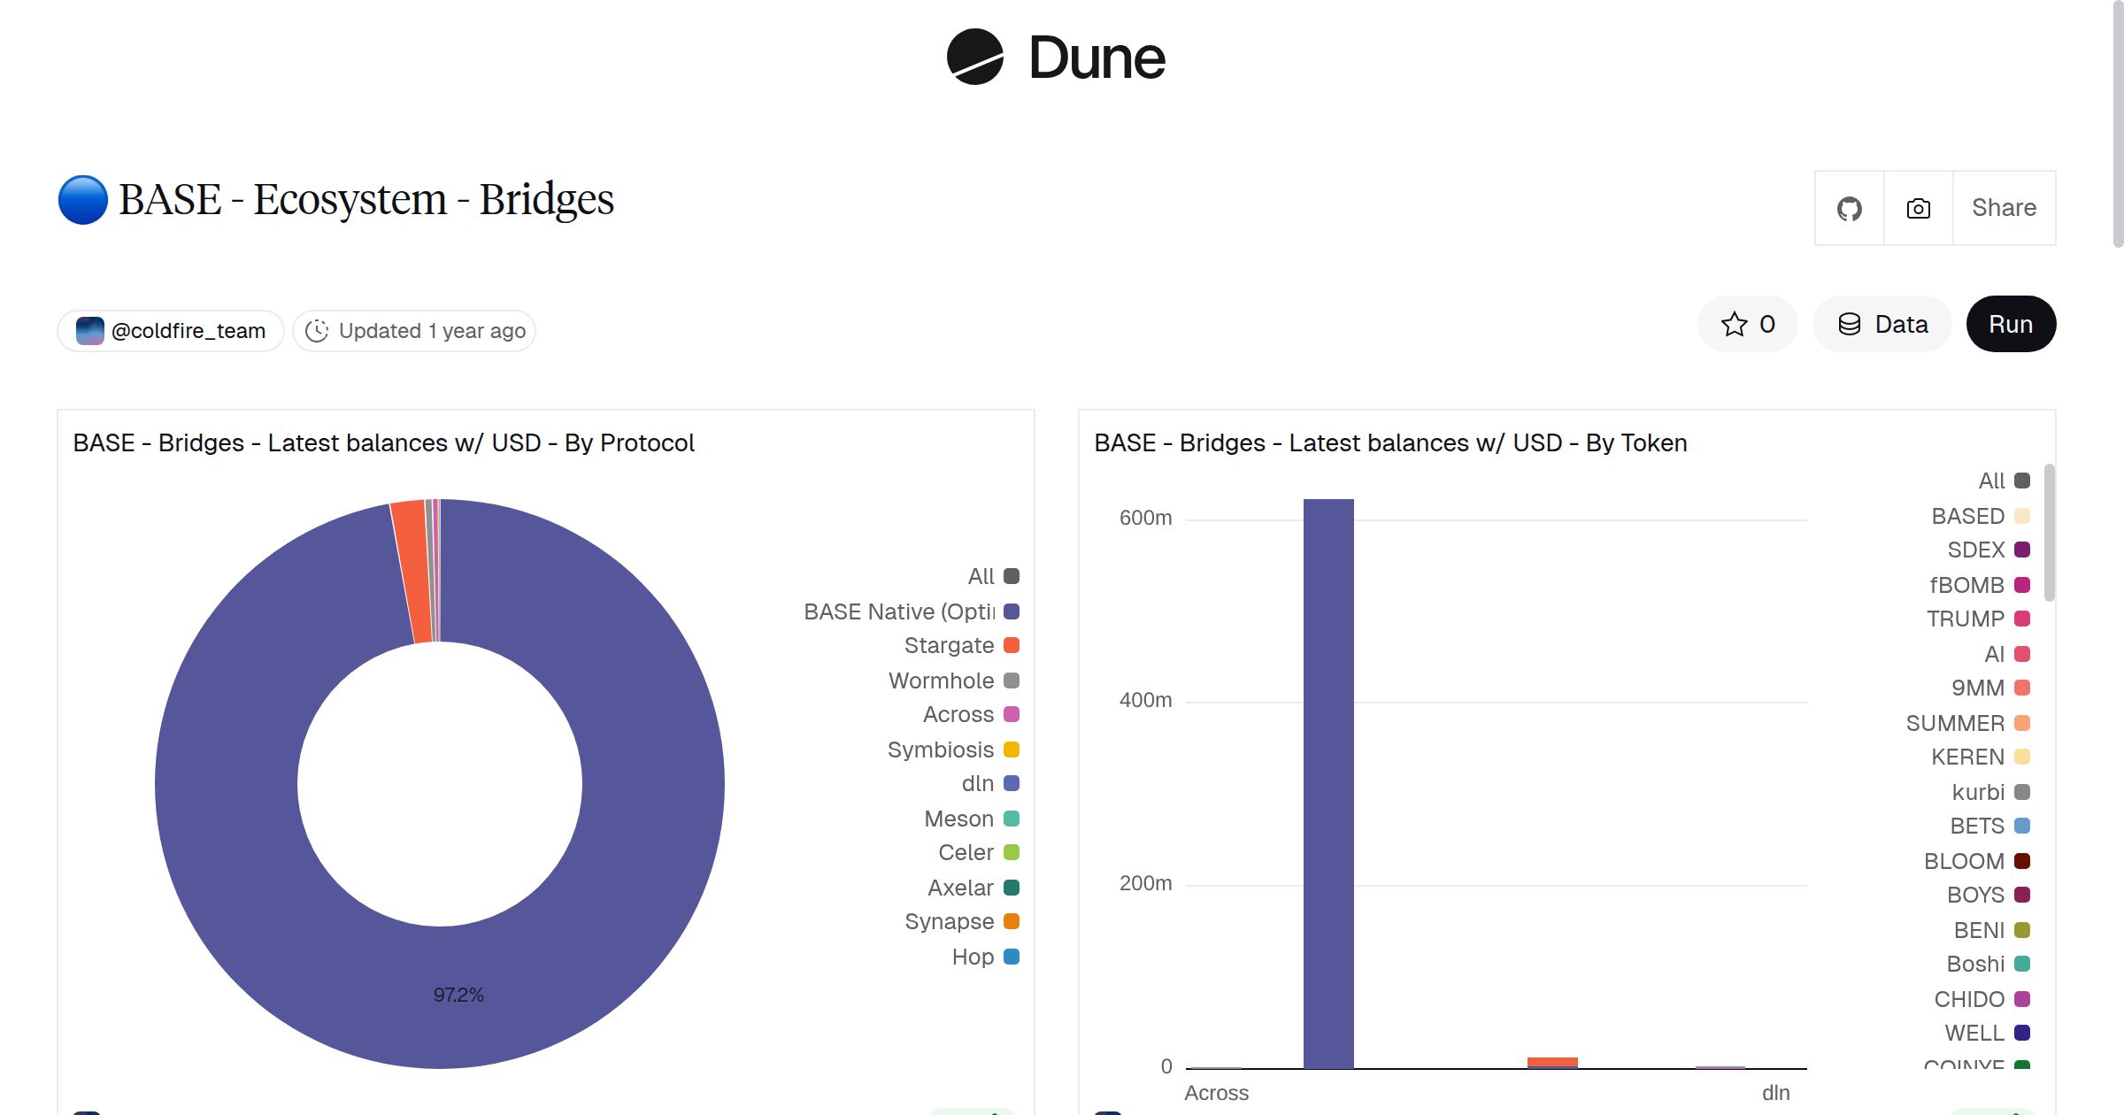This screenshot has height=1115, width=2124.
Task: Click the coldfire_team avatar icon
Action: tap(90, 331)
